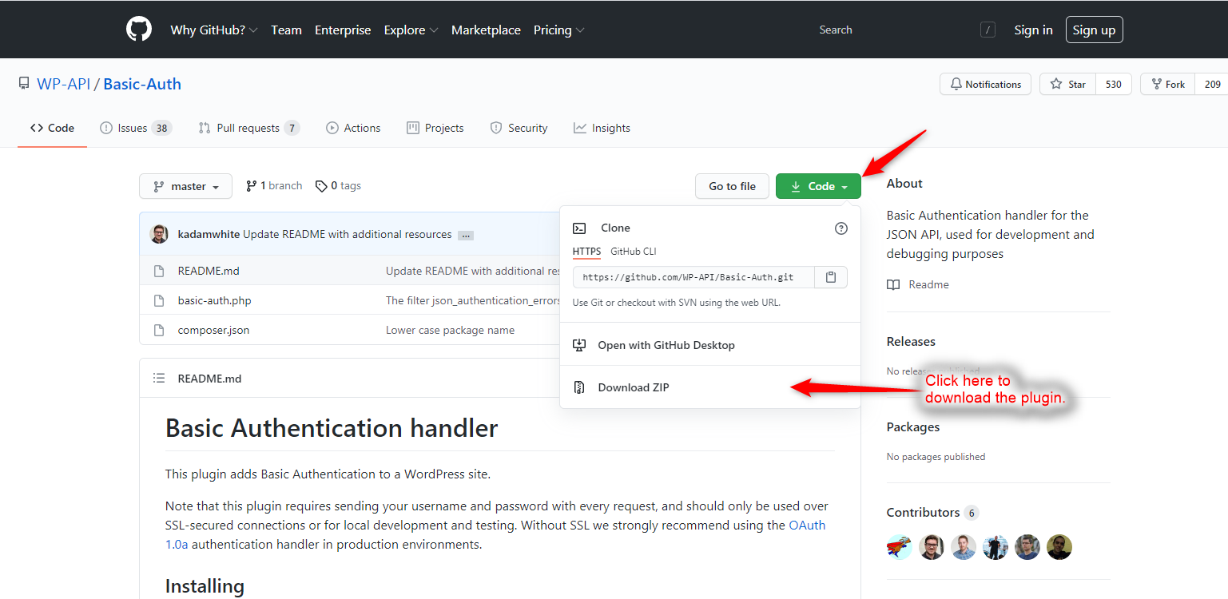The height and width of the screenshot is (599, 1228).
Task: Select the GitHub CLI clone tab
Action: tap(634, 252)
